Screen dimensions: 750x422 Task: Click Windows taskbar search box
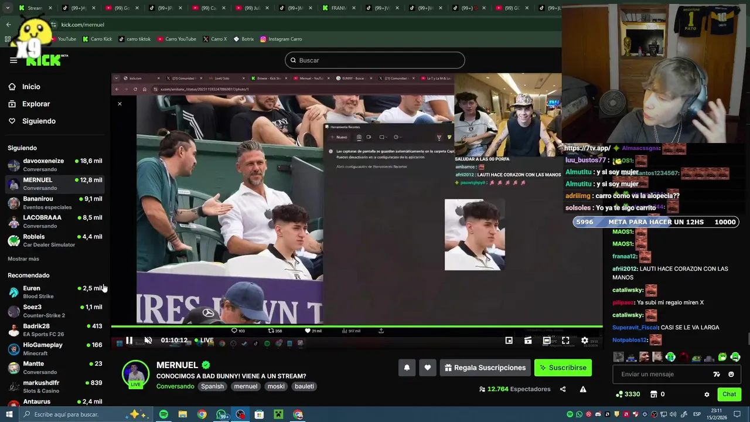pyautogui.click(x=86, y=414)
